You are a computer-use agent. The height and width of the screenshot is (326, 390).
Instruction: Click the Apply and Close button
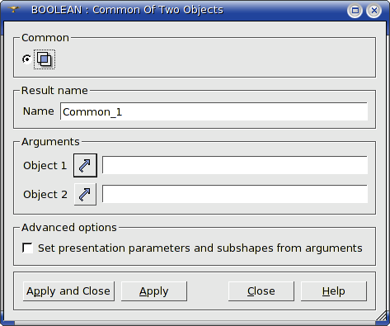click(68, 291)
